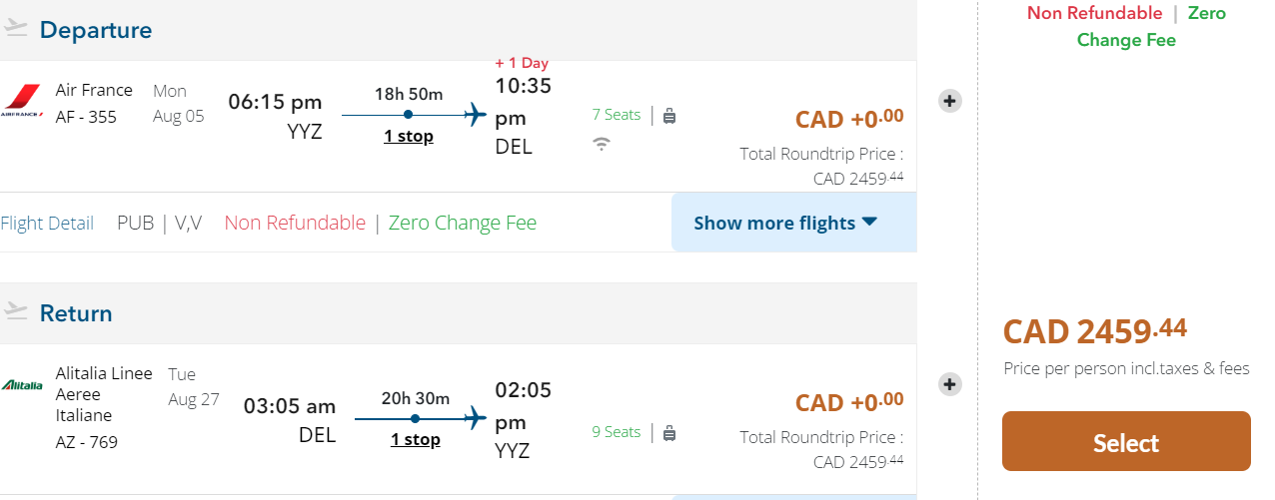Click the Alitalia airline logo
1275x500 pixels.
tap(22, 385)
